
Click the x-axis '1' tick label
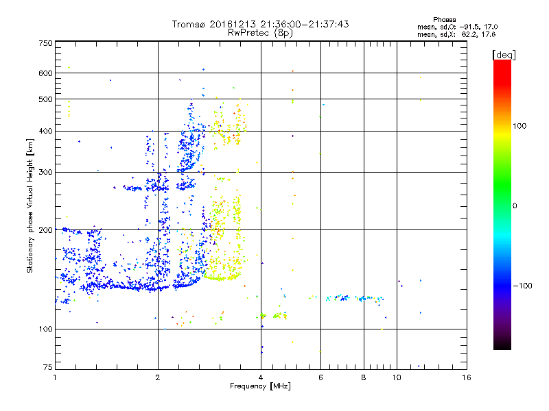(55, 377)
